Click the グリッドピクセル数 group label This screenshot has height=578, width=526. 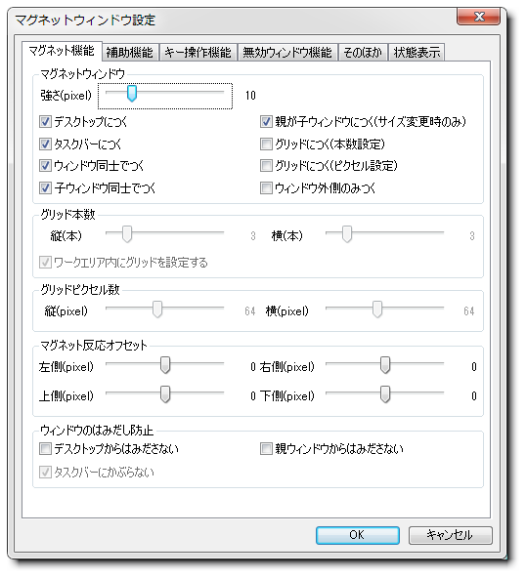tap(80, 289)
